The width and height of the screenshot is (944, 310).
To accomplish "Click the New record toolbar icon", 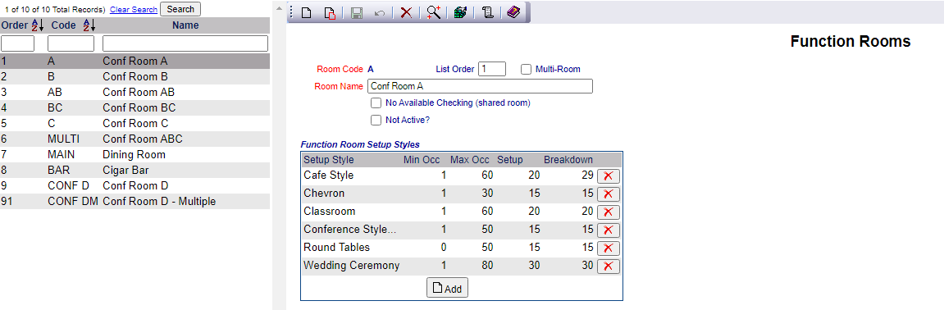I will (x=307, y=12).
